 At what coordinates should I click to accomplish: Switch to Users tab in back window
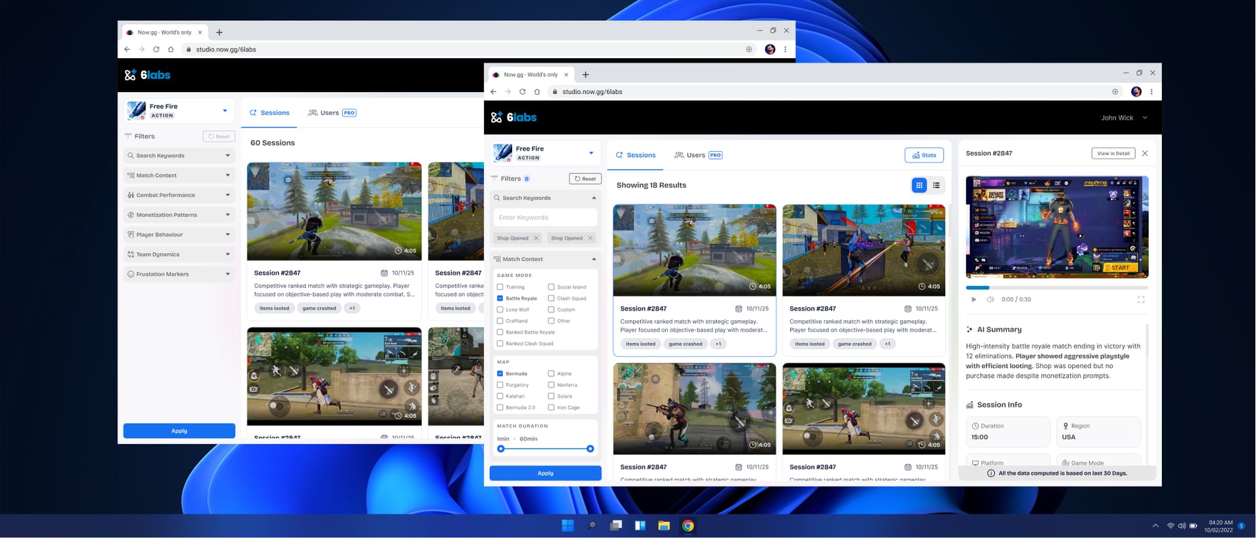(332, 112)
